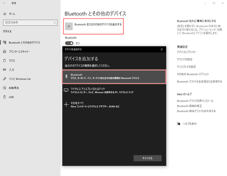Image resolution: width=227 pixels, height=176 pixels.
Task: Click the search magnifier icon in 設定の検索
Action: 54,23
